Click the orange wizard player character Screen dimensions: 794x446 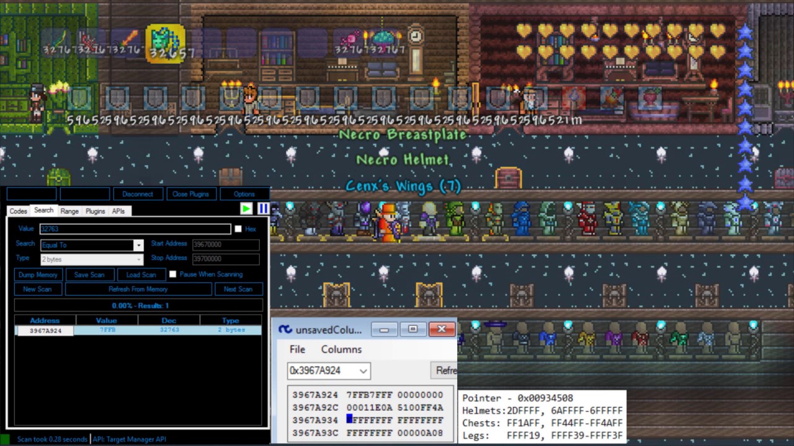tap(388, 222)
